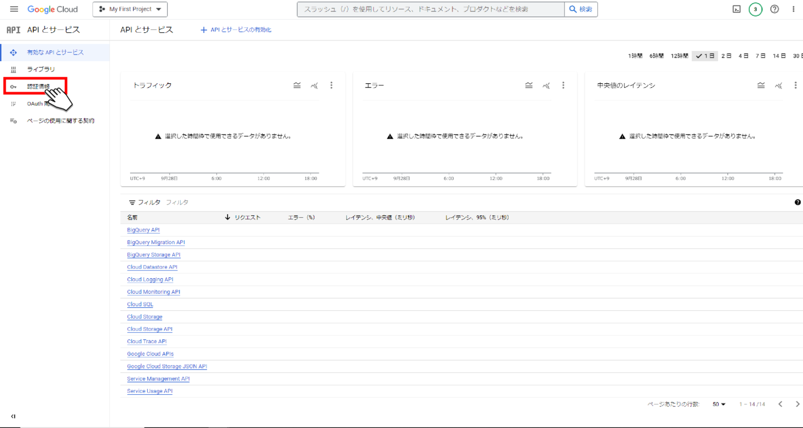The height and width of the screenshot is (428, 803).
Task: Open the BigQuery API link
Action: tap(143, 230)
